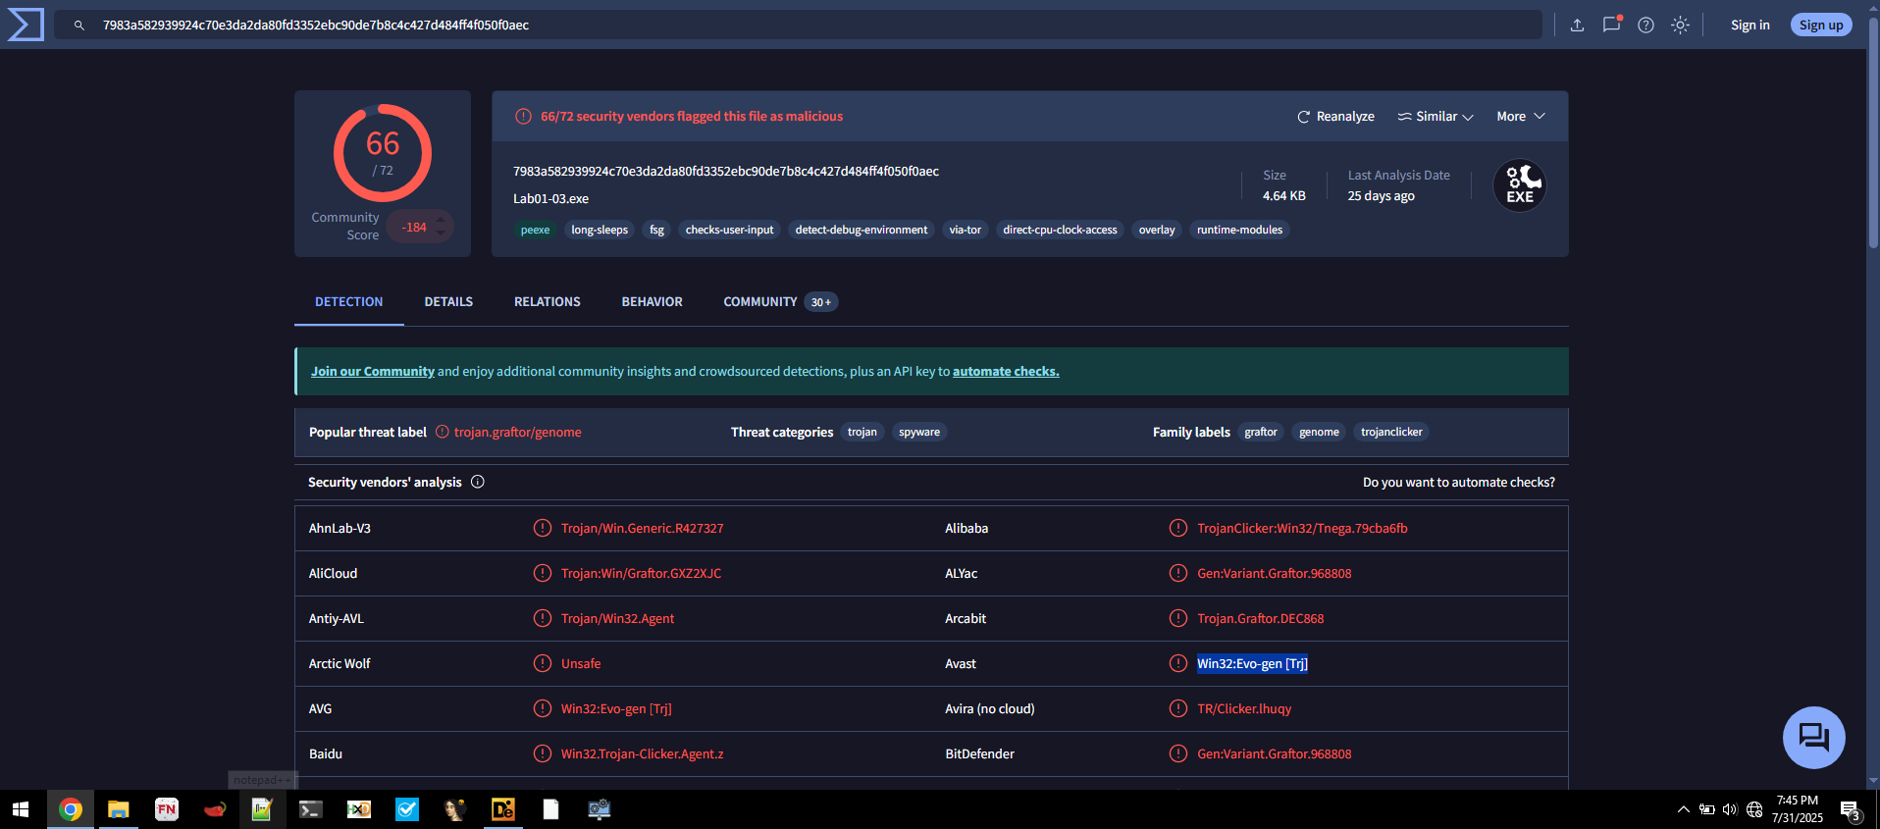Click Sign in link

click(1749, 26)
